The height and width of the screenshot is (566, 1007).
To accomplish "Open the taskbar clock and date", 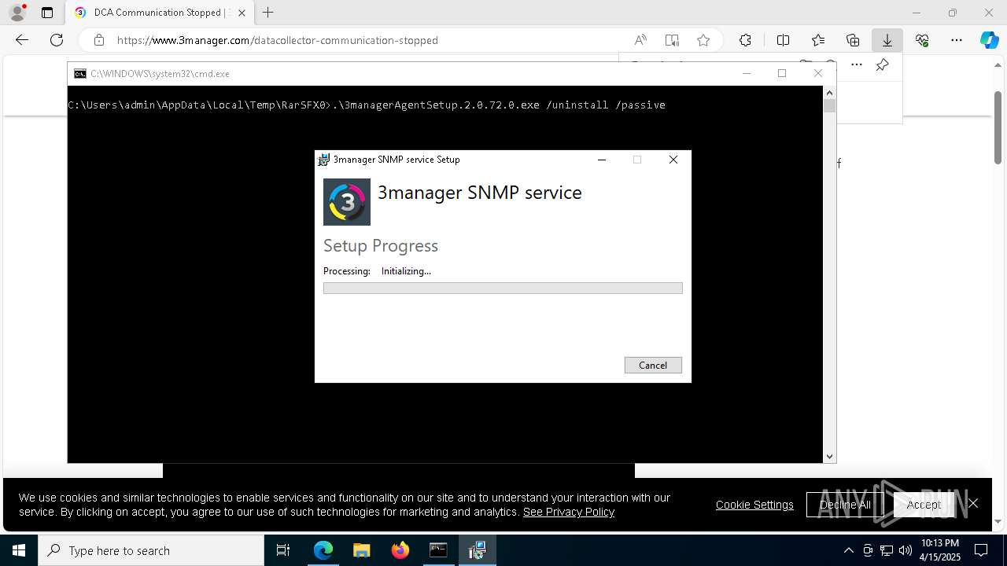I will (940, 550).
